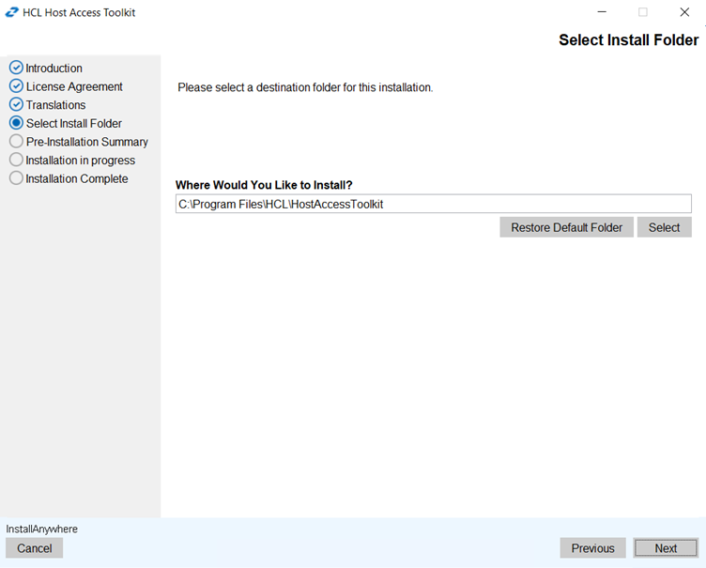Click the License Agreement step label

point(74,86)
